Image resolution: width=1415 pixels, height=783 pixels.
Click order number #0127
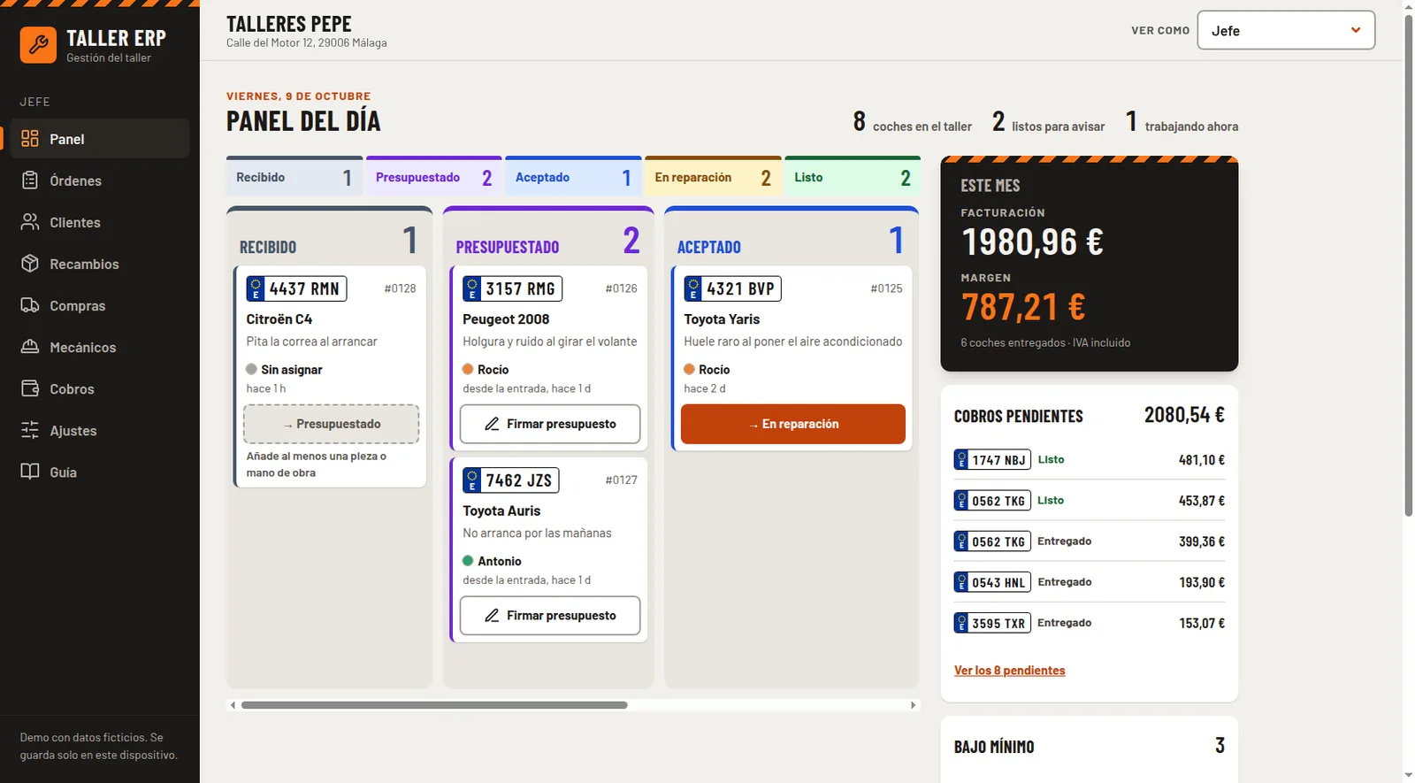(x=621, y=480)
